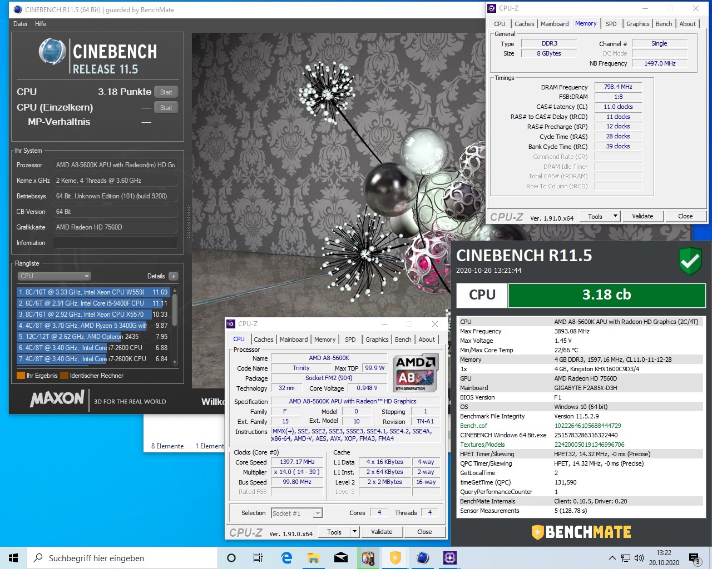Show hidden system tray icons
The width and height of the screenshot is (712, 569).
click(x=612, y=558)
